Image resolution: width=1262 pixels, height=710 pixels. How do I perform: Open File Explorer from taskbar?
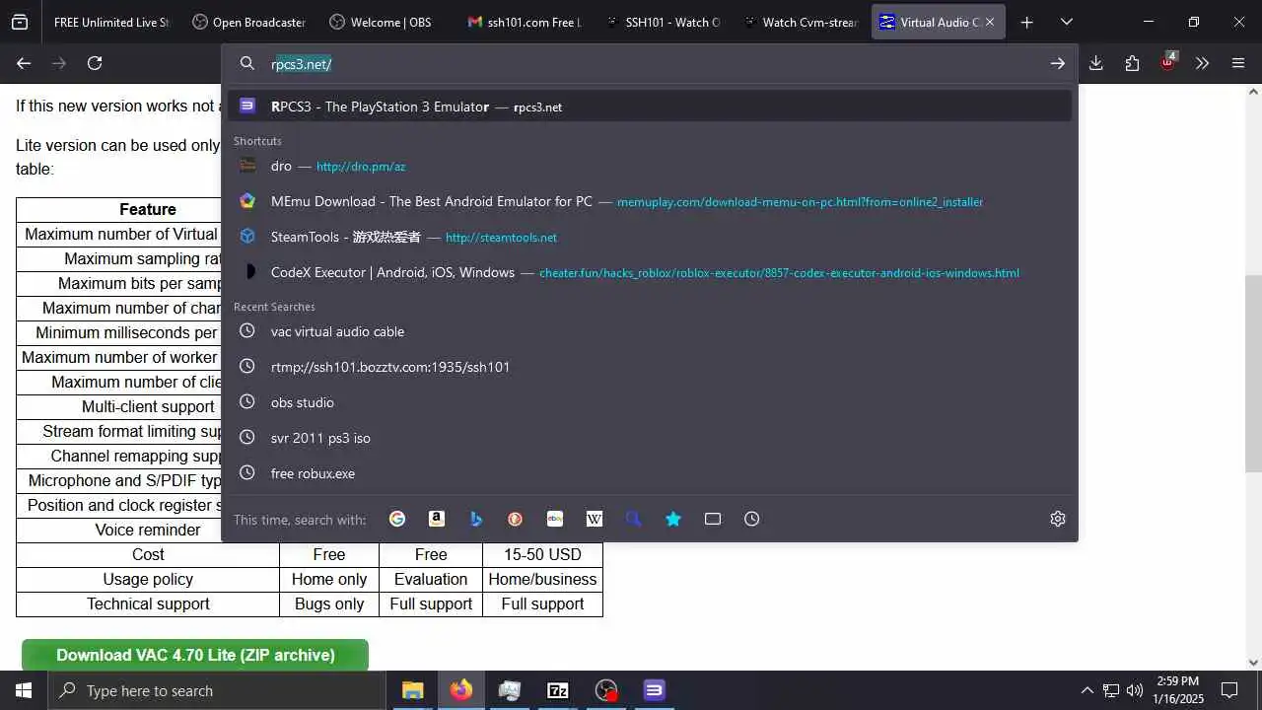pyautogui.click(x=412, y=690)
